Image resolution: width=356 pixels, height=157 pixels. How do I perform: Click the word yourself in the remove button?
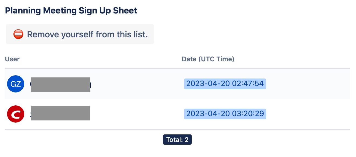point(77,34)
